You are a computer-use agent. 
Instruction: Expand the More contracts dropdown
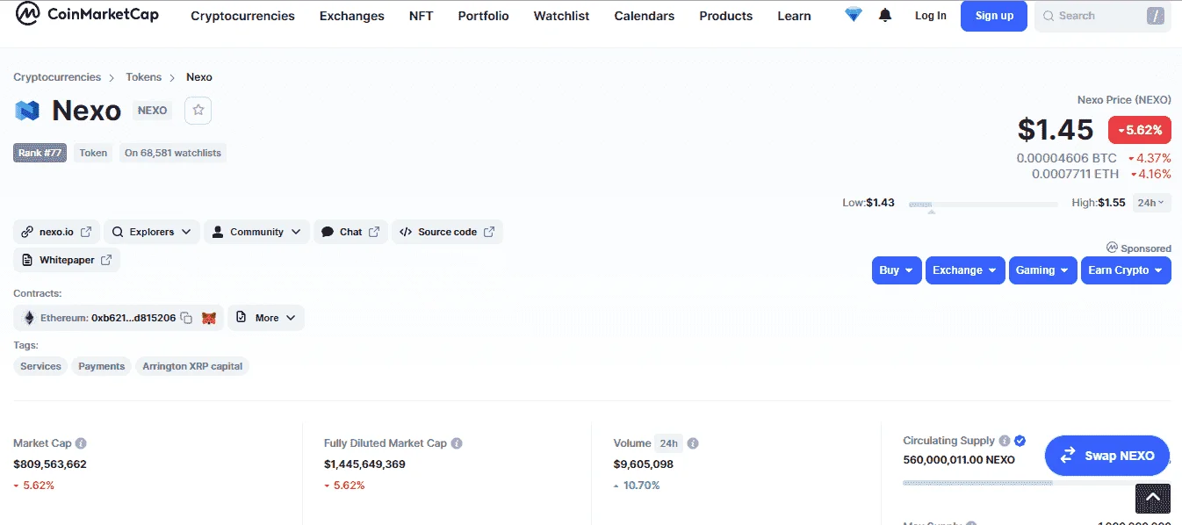[266, 318]
